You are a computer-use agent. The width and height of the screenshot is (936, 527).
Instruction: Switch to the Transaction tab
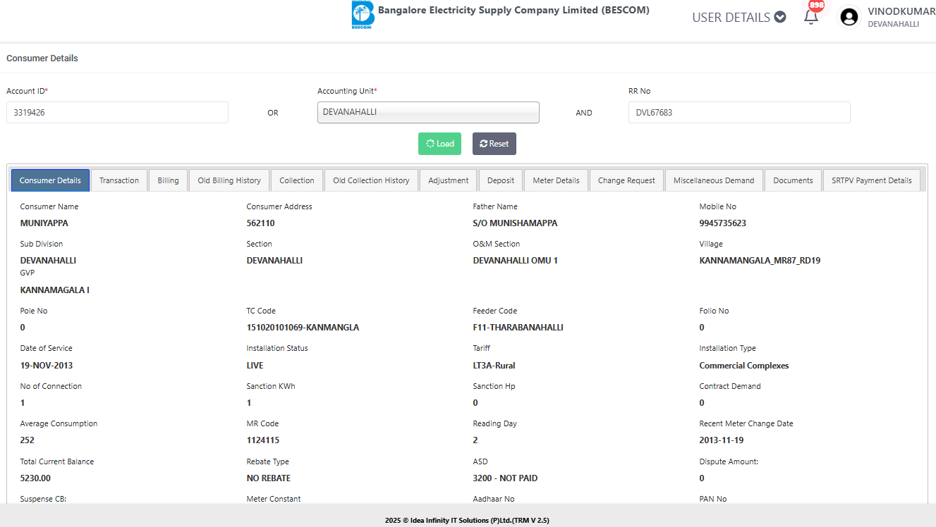coord(119,180)
